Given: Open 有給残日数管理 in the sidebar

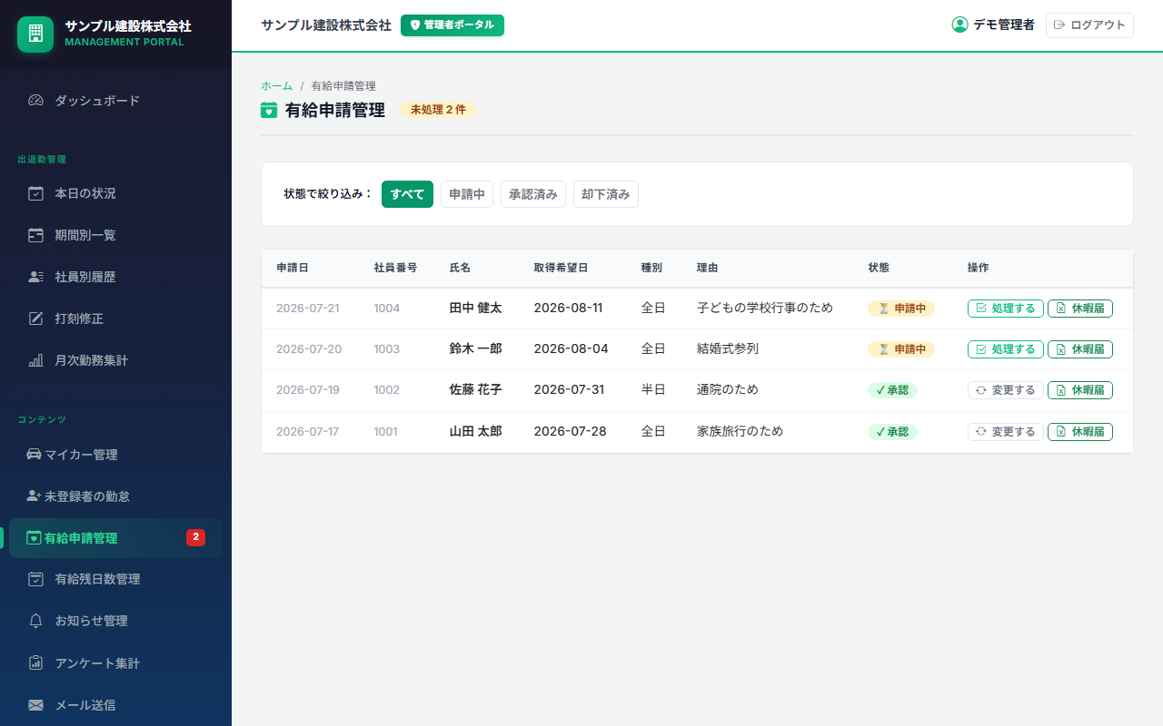Looking at the screenshot, I should (x=115, y=579).
